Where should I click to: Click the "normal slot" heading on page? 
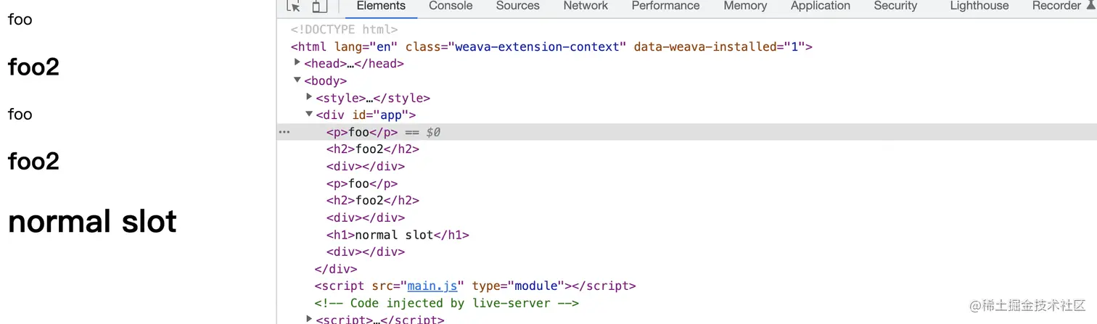pos(92,221)
